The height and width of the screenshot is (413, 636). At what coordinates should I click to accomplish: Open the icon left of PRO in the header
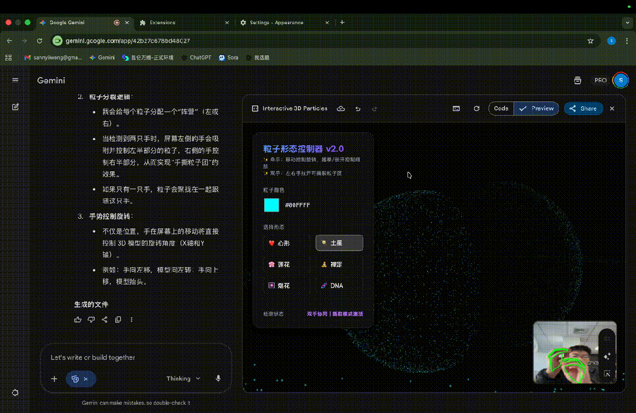point(578,80)
